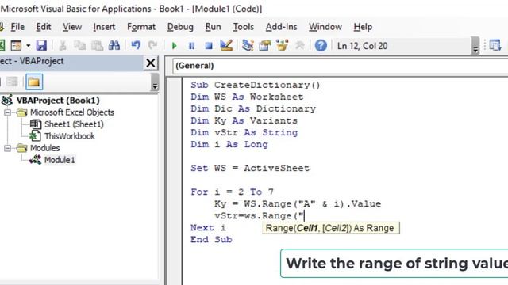Select Sheet1 (Sheet1) in project tree
Screen dimensions: 508x285
tap(74, 124)
